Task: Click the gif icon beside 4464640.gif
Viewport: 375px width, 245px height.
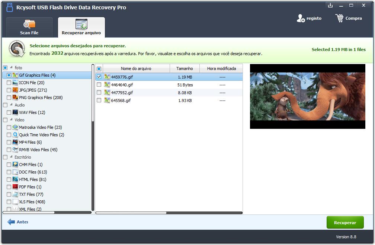Action: (107, 85)
